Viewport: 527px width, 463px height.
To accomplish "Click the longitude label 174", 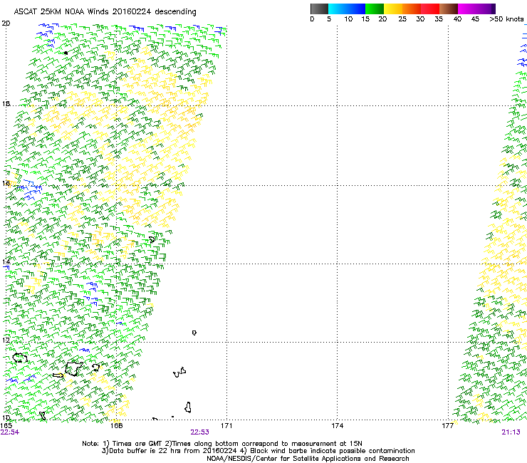I will [x=337, y=426].
